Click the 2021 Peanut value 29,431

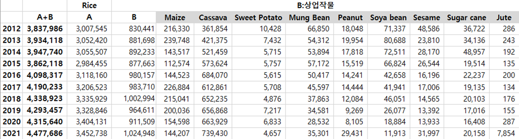[x=350, y=134]
